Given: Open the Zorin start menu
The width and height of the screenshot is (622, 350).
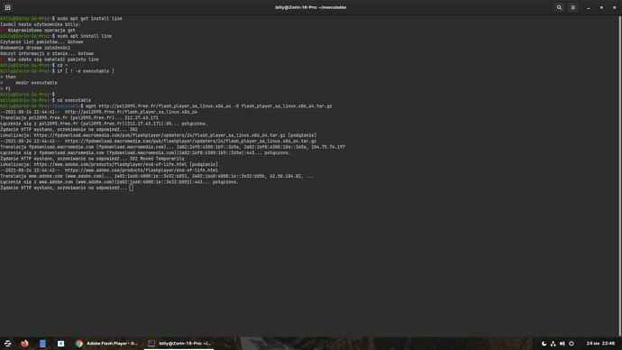Looking at the screenshot, I should pos(7,344).
